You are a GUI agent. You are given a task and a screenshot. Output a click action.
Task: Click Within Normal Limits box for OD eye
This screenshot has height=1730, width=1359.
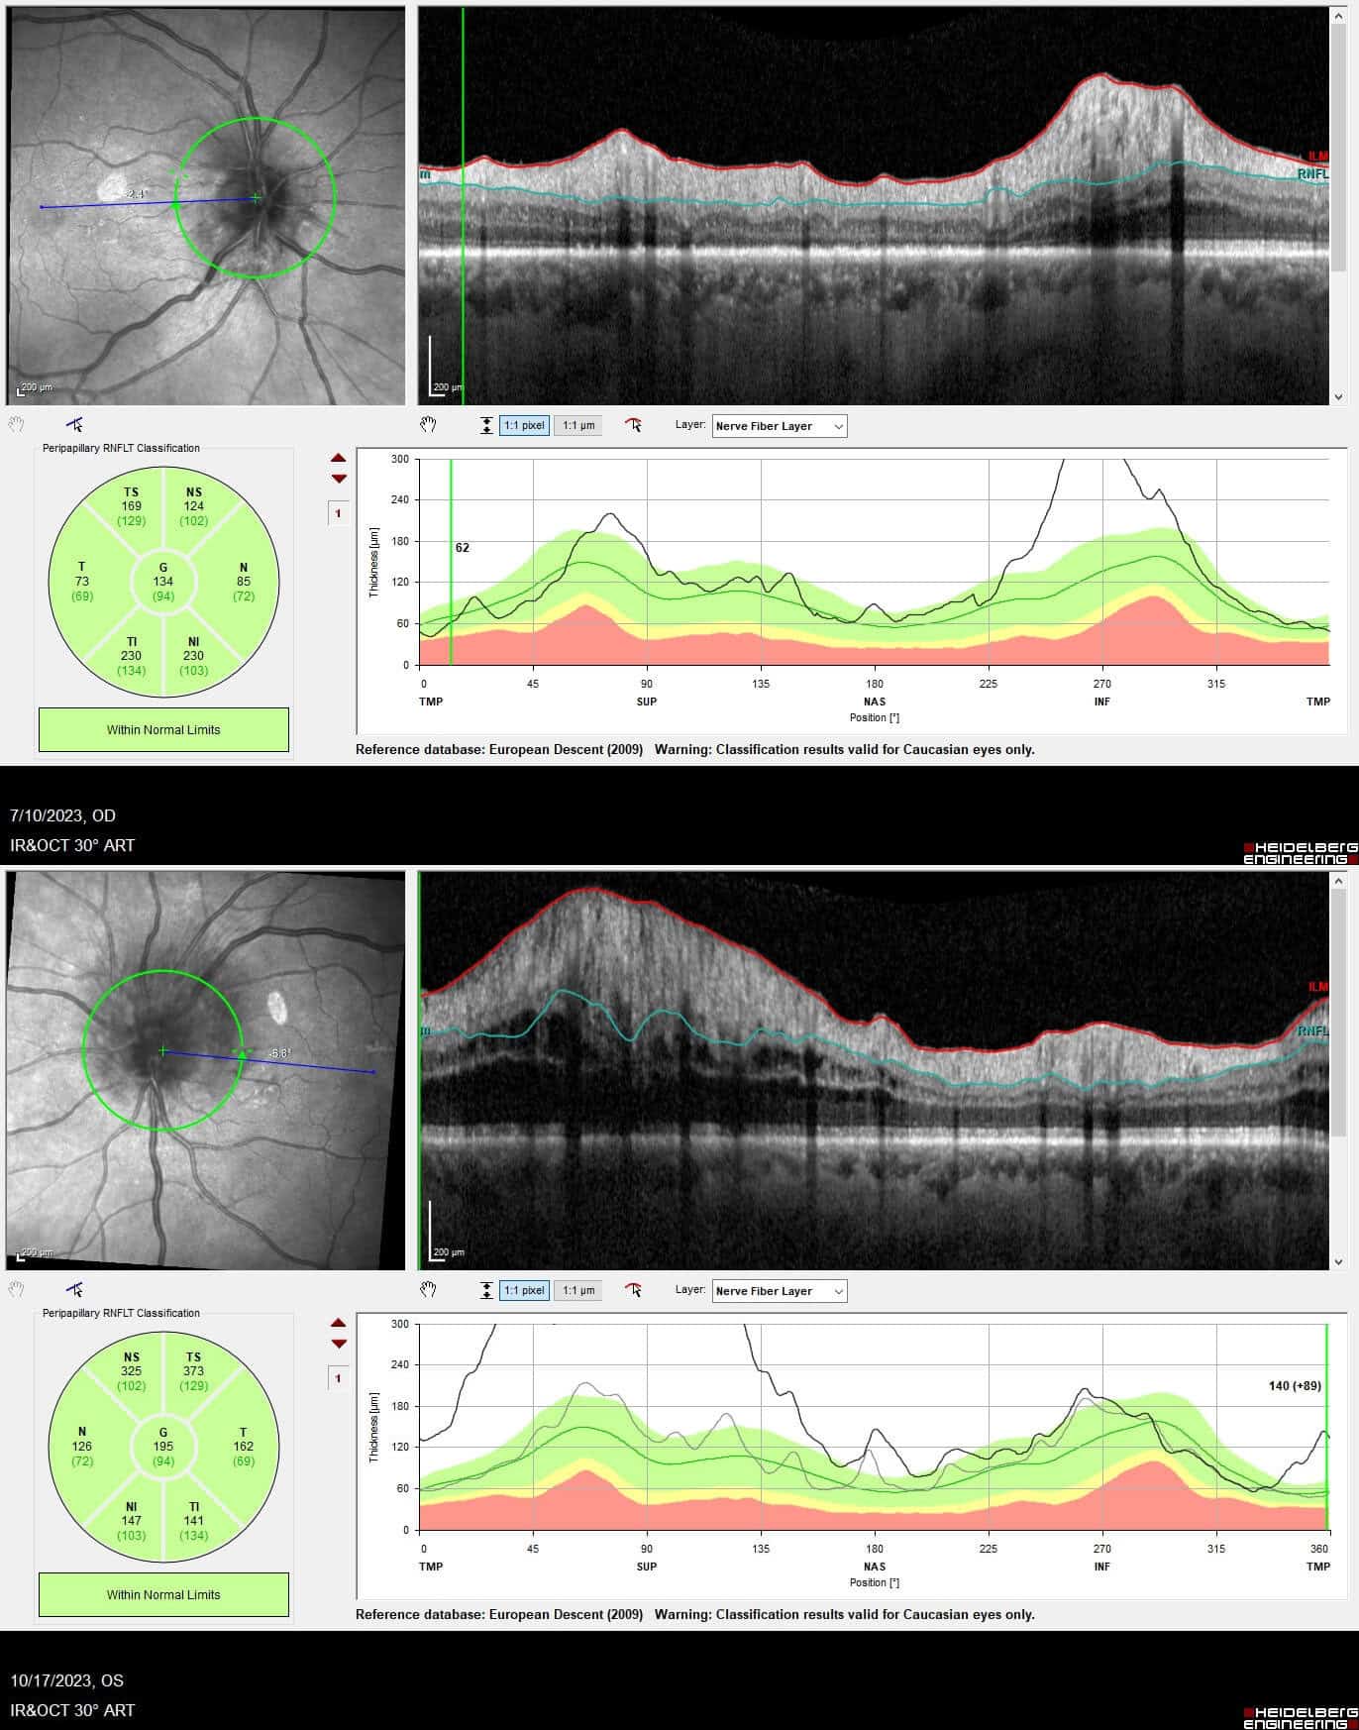(163, 730)
